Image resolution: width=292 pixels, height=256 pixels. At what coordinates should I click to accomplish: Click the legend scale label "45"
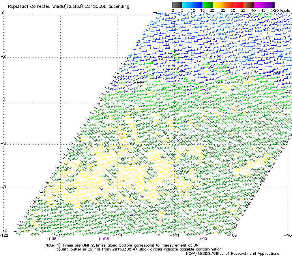tap(263, 11)
